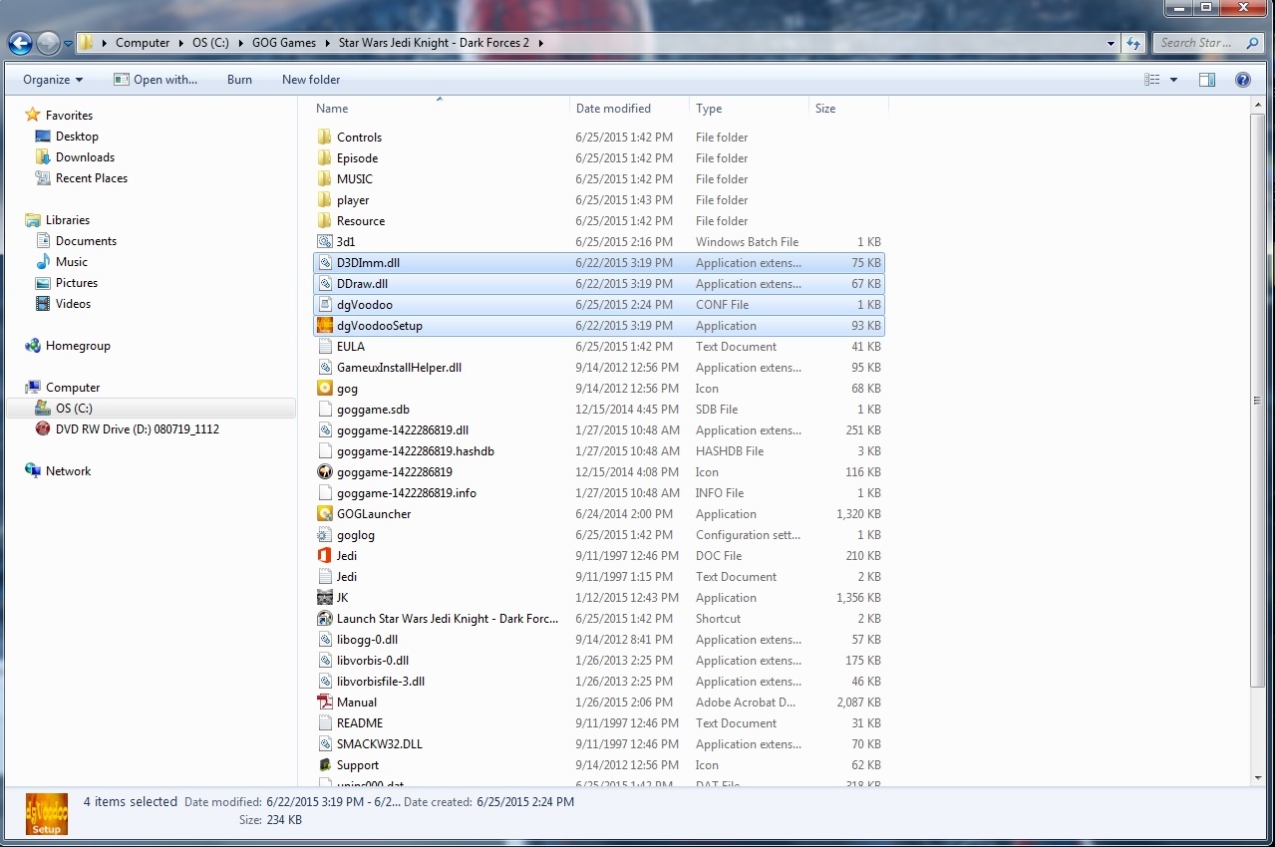Click the Forward navigation arrow

tap(48, 43)
